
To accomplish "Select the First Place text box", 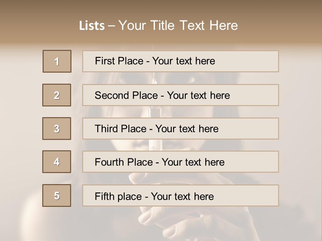I will click(180, 61).
